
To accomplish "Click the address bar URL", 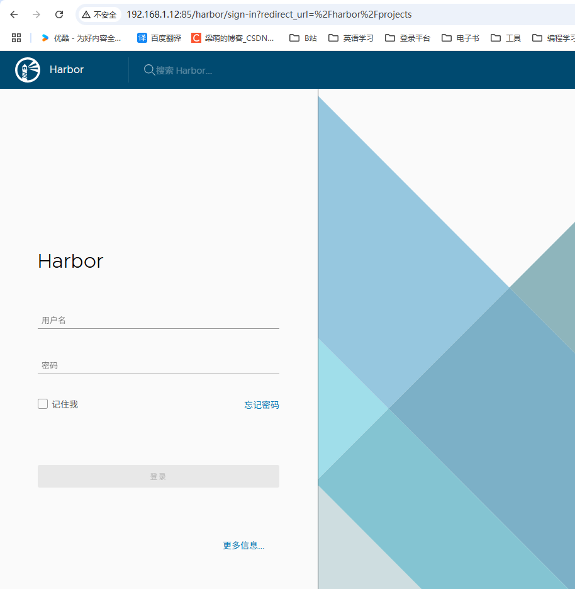I will click(x=269, y=14).
